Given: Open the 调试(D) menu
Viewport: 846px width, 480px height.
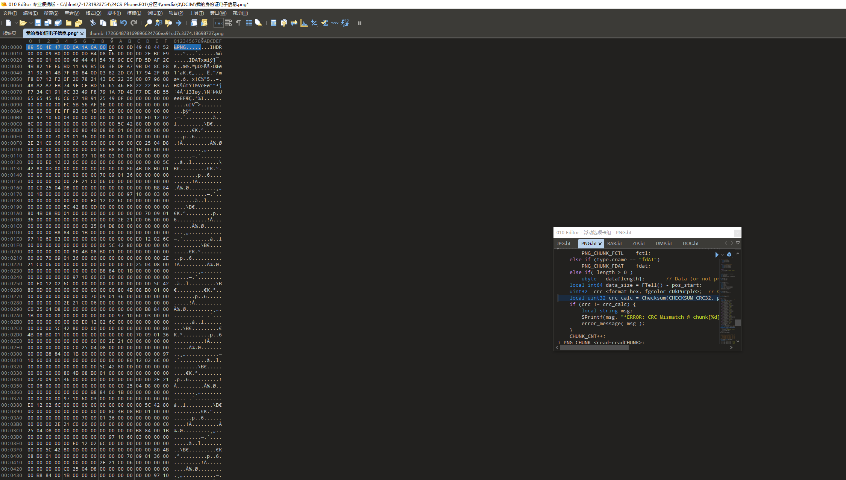Looking at the screenshot, I should (x=155, y=13).
